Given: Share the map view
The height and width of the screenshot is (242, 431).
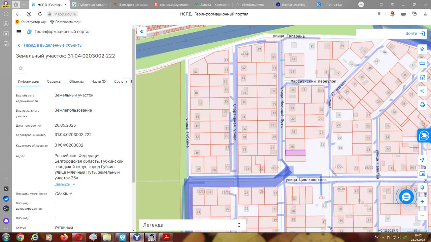Looking at the screenshot, I should point(422,91).
